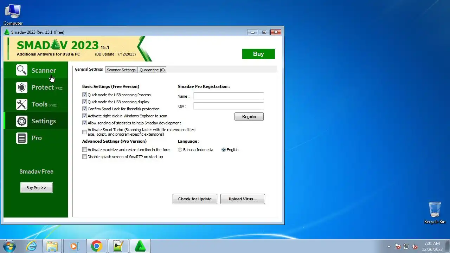This screenshot has width=450, height=253.
Task: Open the Computer desktop icon
Action: (x=13, y=14)
